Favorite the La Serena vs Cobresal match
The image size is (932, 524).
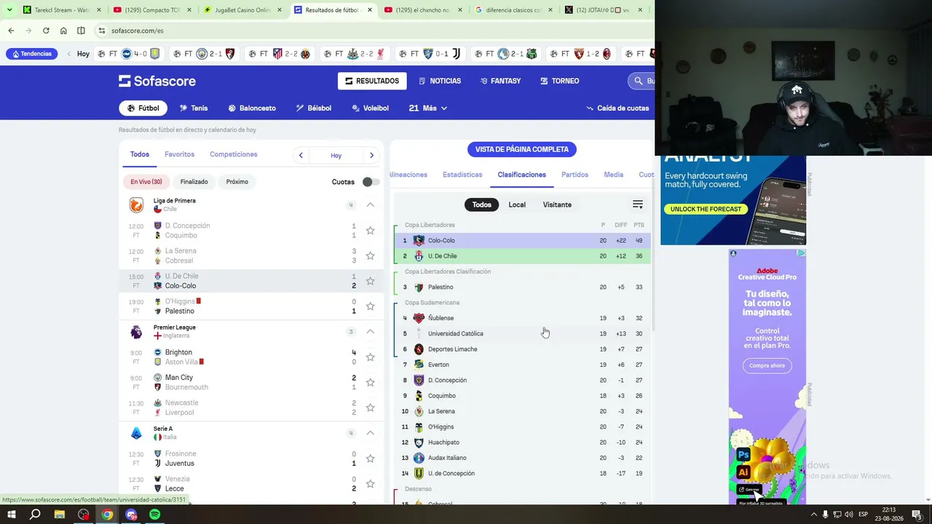click(x=370, y=255)
